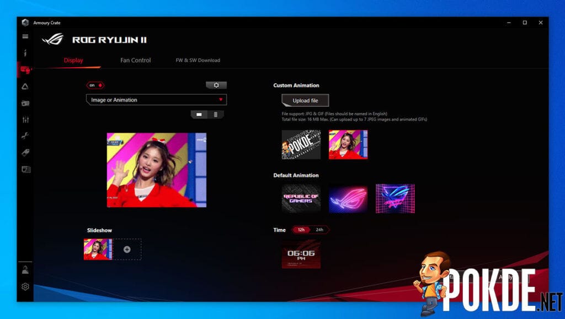Select the girl custom animation thumbnail
Viewport: 565px width, 319px height.
coord(348,144)
